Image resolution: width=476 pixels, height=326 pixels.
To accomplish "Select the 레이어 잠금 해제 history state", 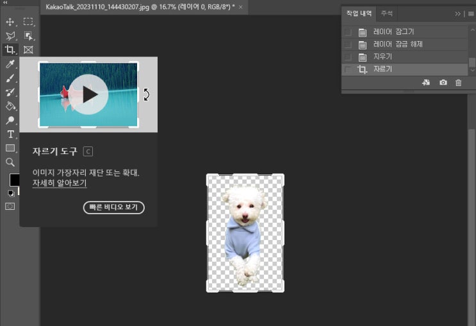I will point(405,44).
